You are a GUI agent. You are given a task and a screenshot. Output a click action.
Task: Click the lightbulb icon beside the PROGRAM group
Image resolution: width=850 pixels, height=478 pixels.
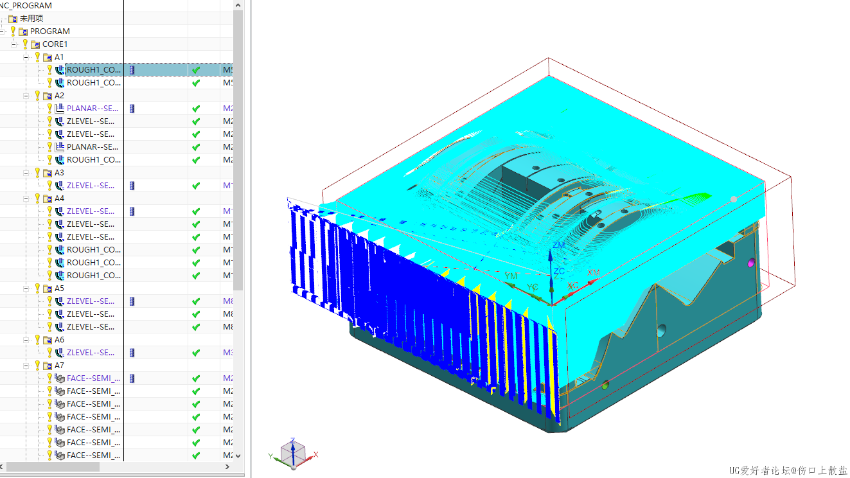pyautogui.click(x=13, y=31)
